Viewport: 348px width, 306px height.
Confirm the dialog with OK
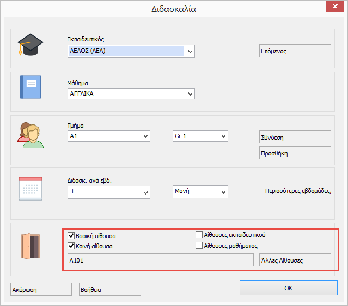pos(288,288)
